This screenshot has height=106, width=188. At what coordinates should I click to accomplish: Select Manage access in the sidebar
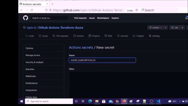coord(44,55)
